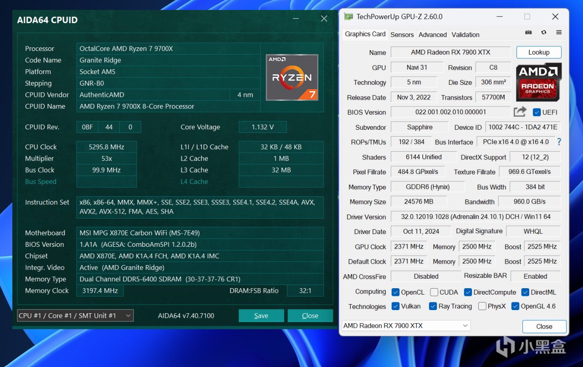Switch to the Sensors tab
Image resolution: width=583 pixels, height=367 pixels.
tap(402, 35)
